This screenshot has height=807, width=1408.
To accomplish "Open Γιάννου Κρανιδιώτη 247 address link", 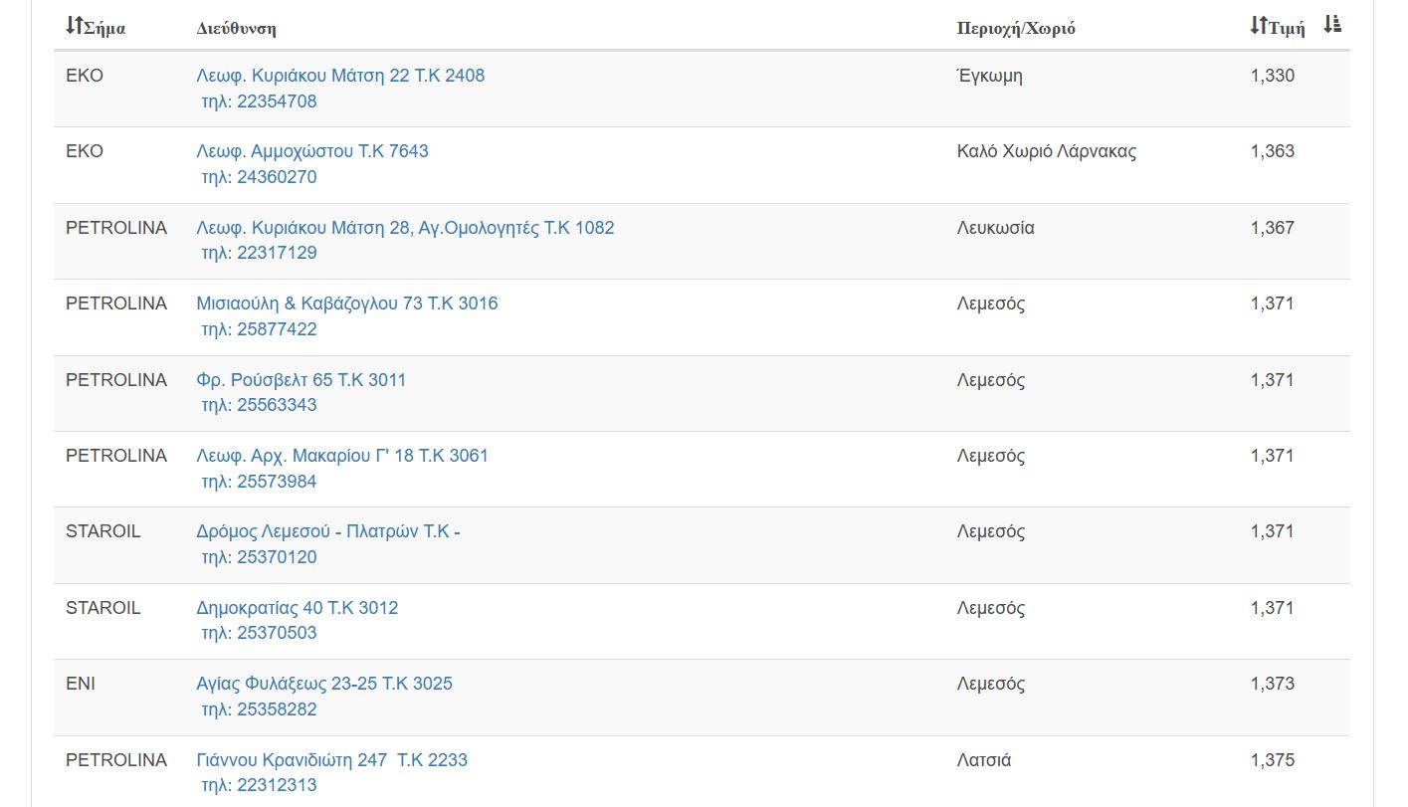I will point(332,760).
